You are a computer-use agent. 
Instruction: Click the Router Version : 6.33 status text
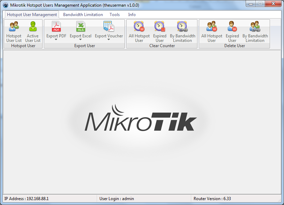pyautogui.click(x=212, y=199)
